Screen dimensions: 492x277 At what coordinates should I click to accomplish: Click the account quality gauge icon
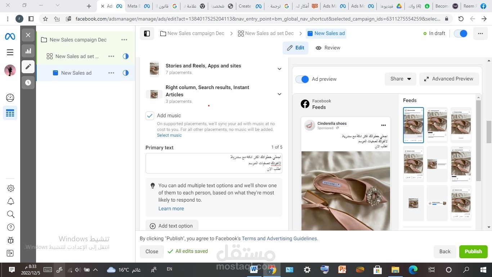click(10, 97)
